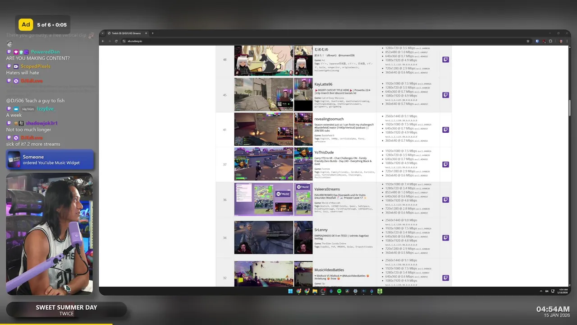This screenshot has width=577, height=325.
Task: Open the settings gear app in taskbar
Action: tap(355, 291)
